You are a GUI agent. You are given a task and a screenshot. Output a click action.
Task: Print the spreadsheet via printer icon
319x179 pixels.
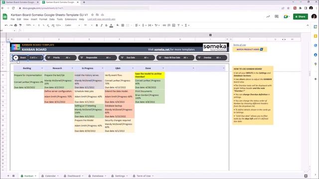click(15, 25)
